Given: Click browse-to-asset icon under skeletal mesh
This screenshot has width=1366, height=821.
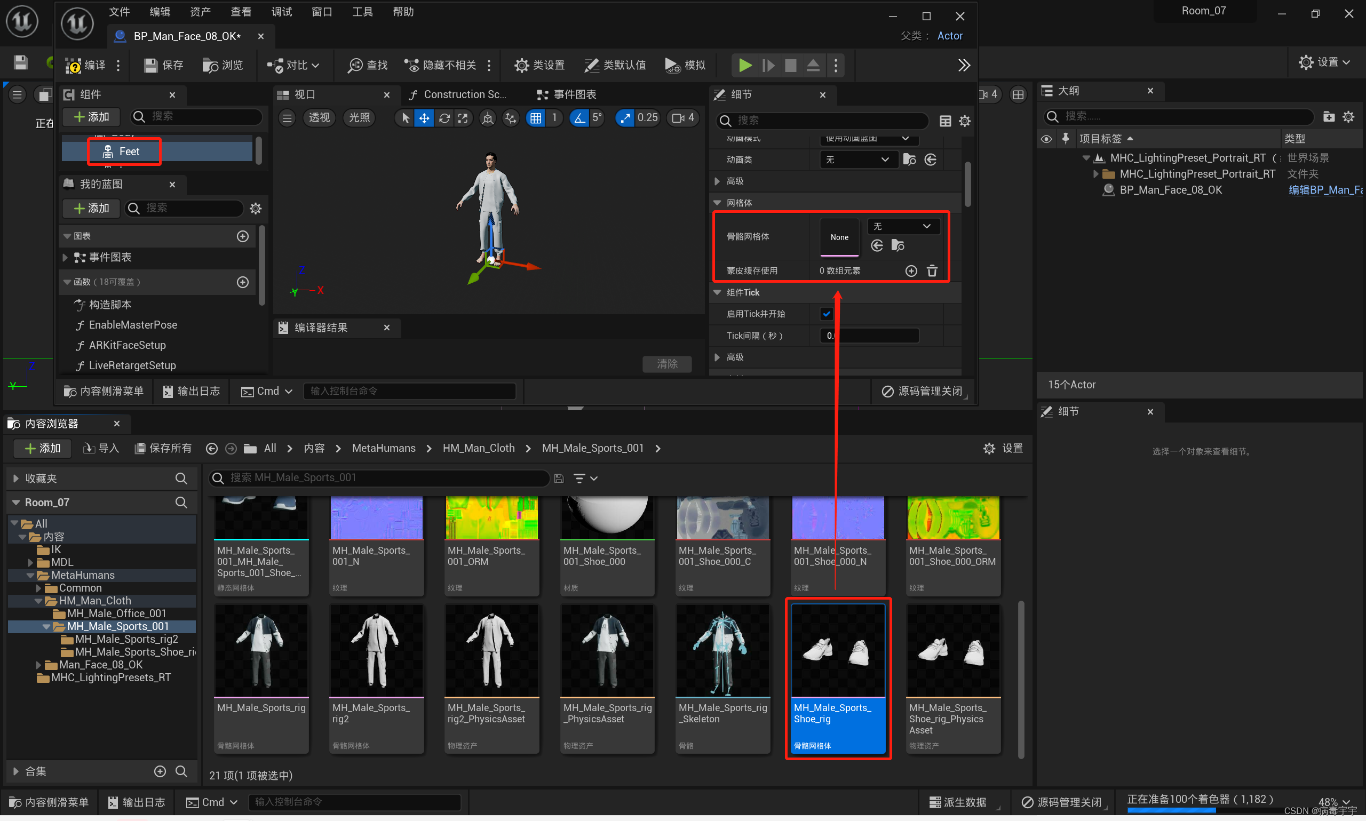Looking at the screenshot, I should [898, 245].
